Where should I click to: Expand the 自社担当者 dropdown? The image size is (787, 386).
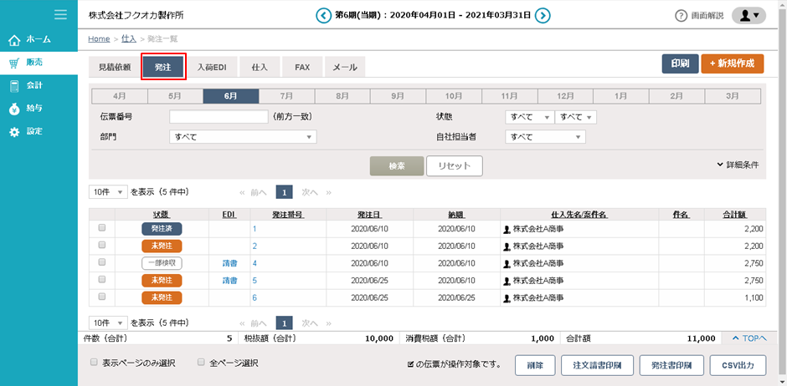click(x=545, y=137)
